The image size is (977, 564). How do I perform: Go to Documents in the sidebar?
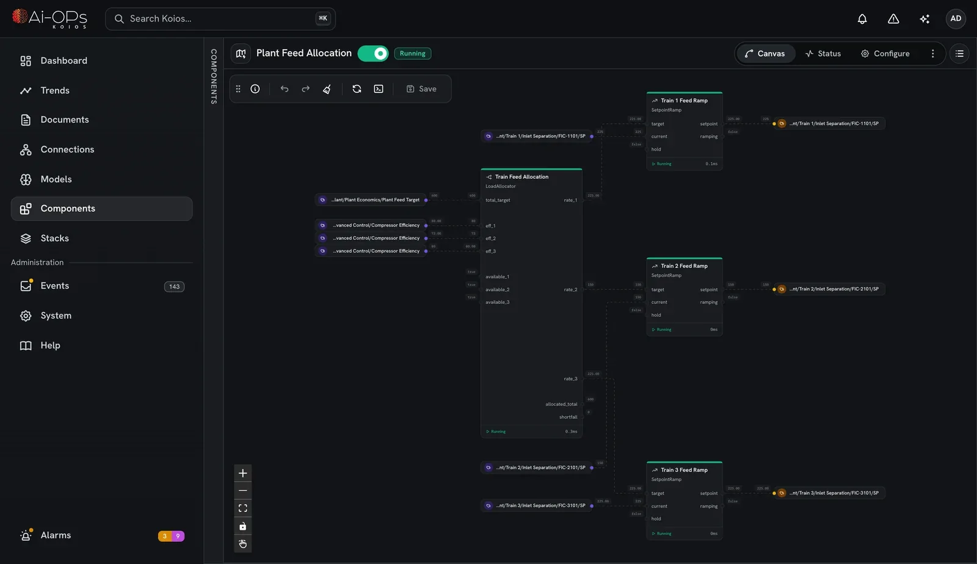(x=101, y=120)
